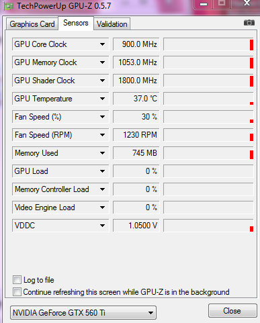Toggle Continue refreshing in background checkbox

click(17, 292)
